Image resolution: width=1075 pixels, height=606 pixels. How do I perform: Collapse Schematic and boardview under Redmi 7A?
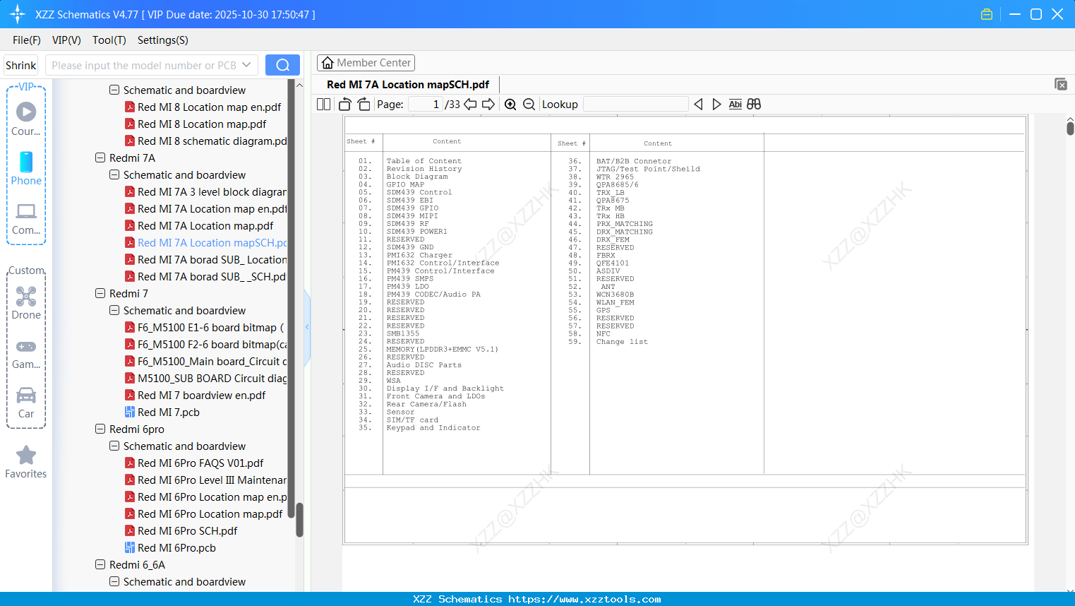click(x=114, y=175)
